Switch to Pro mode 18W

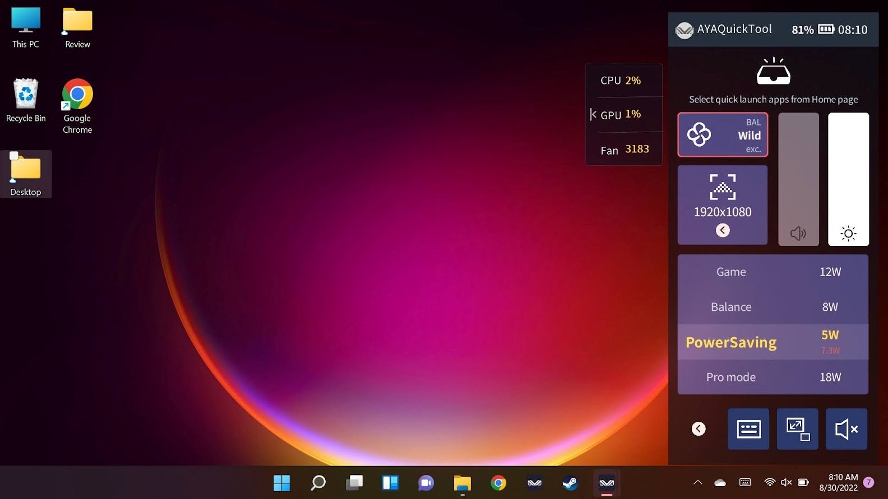tap(773, 377)
